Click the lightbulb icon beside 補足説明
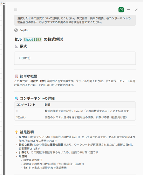Viewport: 143px width, 175px height. (x=17, y=132)
